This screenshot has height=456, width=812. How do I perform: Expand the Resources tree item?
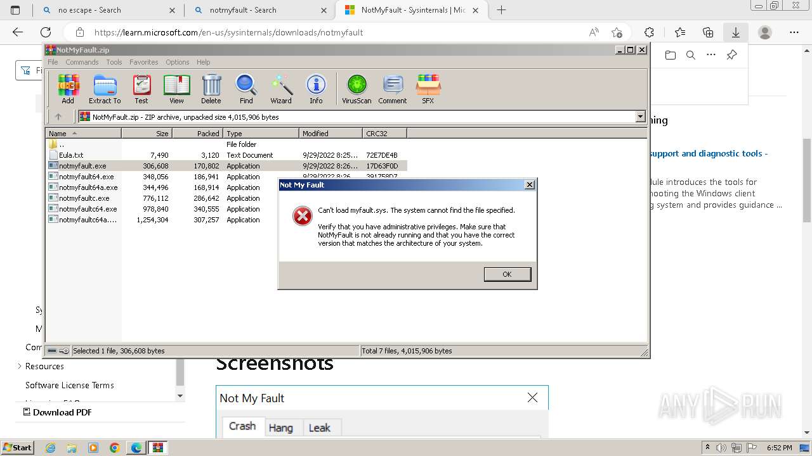click(19, 366)
